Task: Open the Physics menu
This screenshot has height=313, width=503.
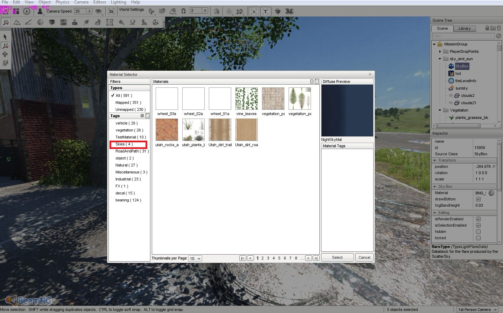Action: point(62,2)
